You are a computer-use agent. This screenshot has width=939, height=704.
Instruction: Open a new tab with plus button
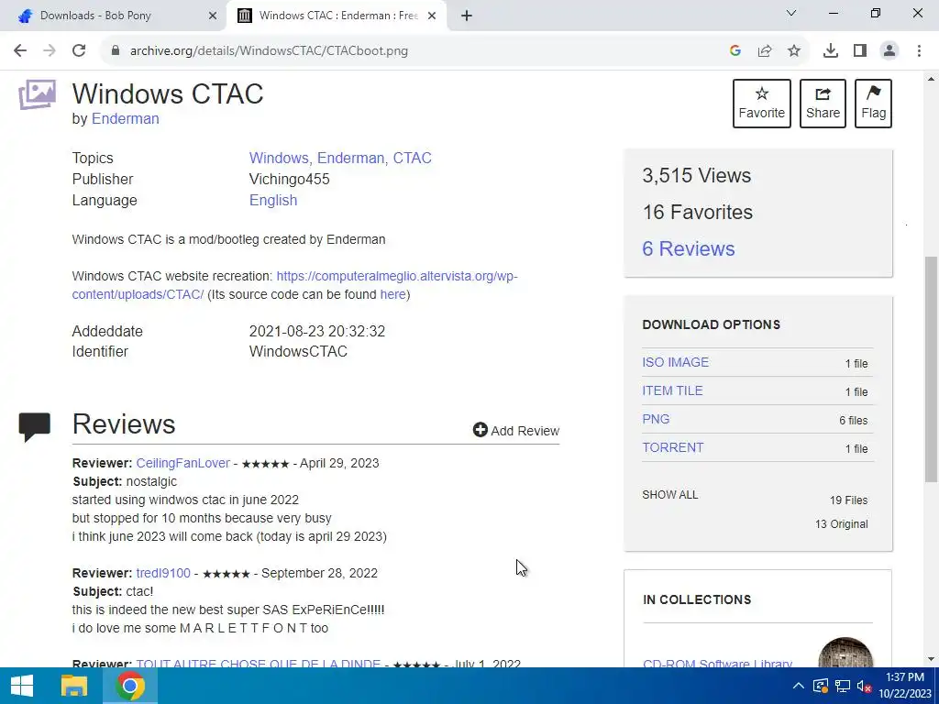(x=467, y=16)
